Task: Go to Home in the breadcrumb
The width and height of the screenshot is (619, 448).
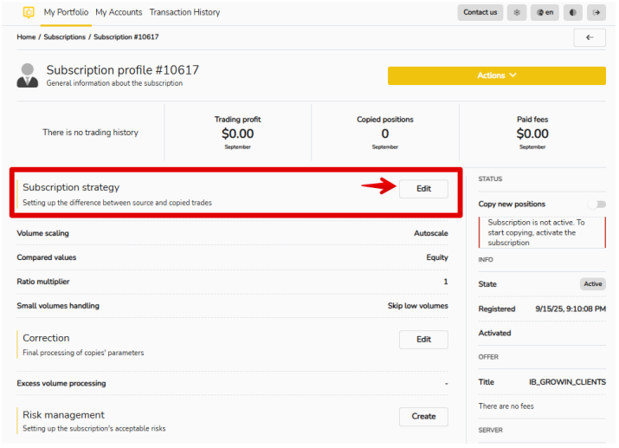Action: click(x=26, y=37)
